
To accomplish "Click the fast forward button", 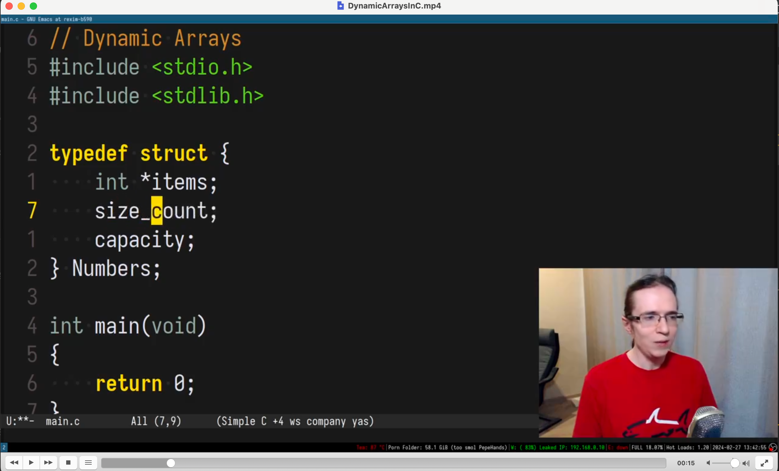I will click(48, 463).
